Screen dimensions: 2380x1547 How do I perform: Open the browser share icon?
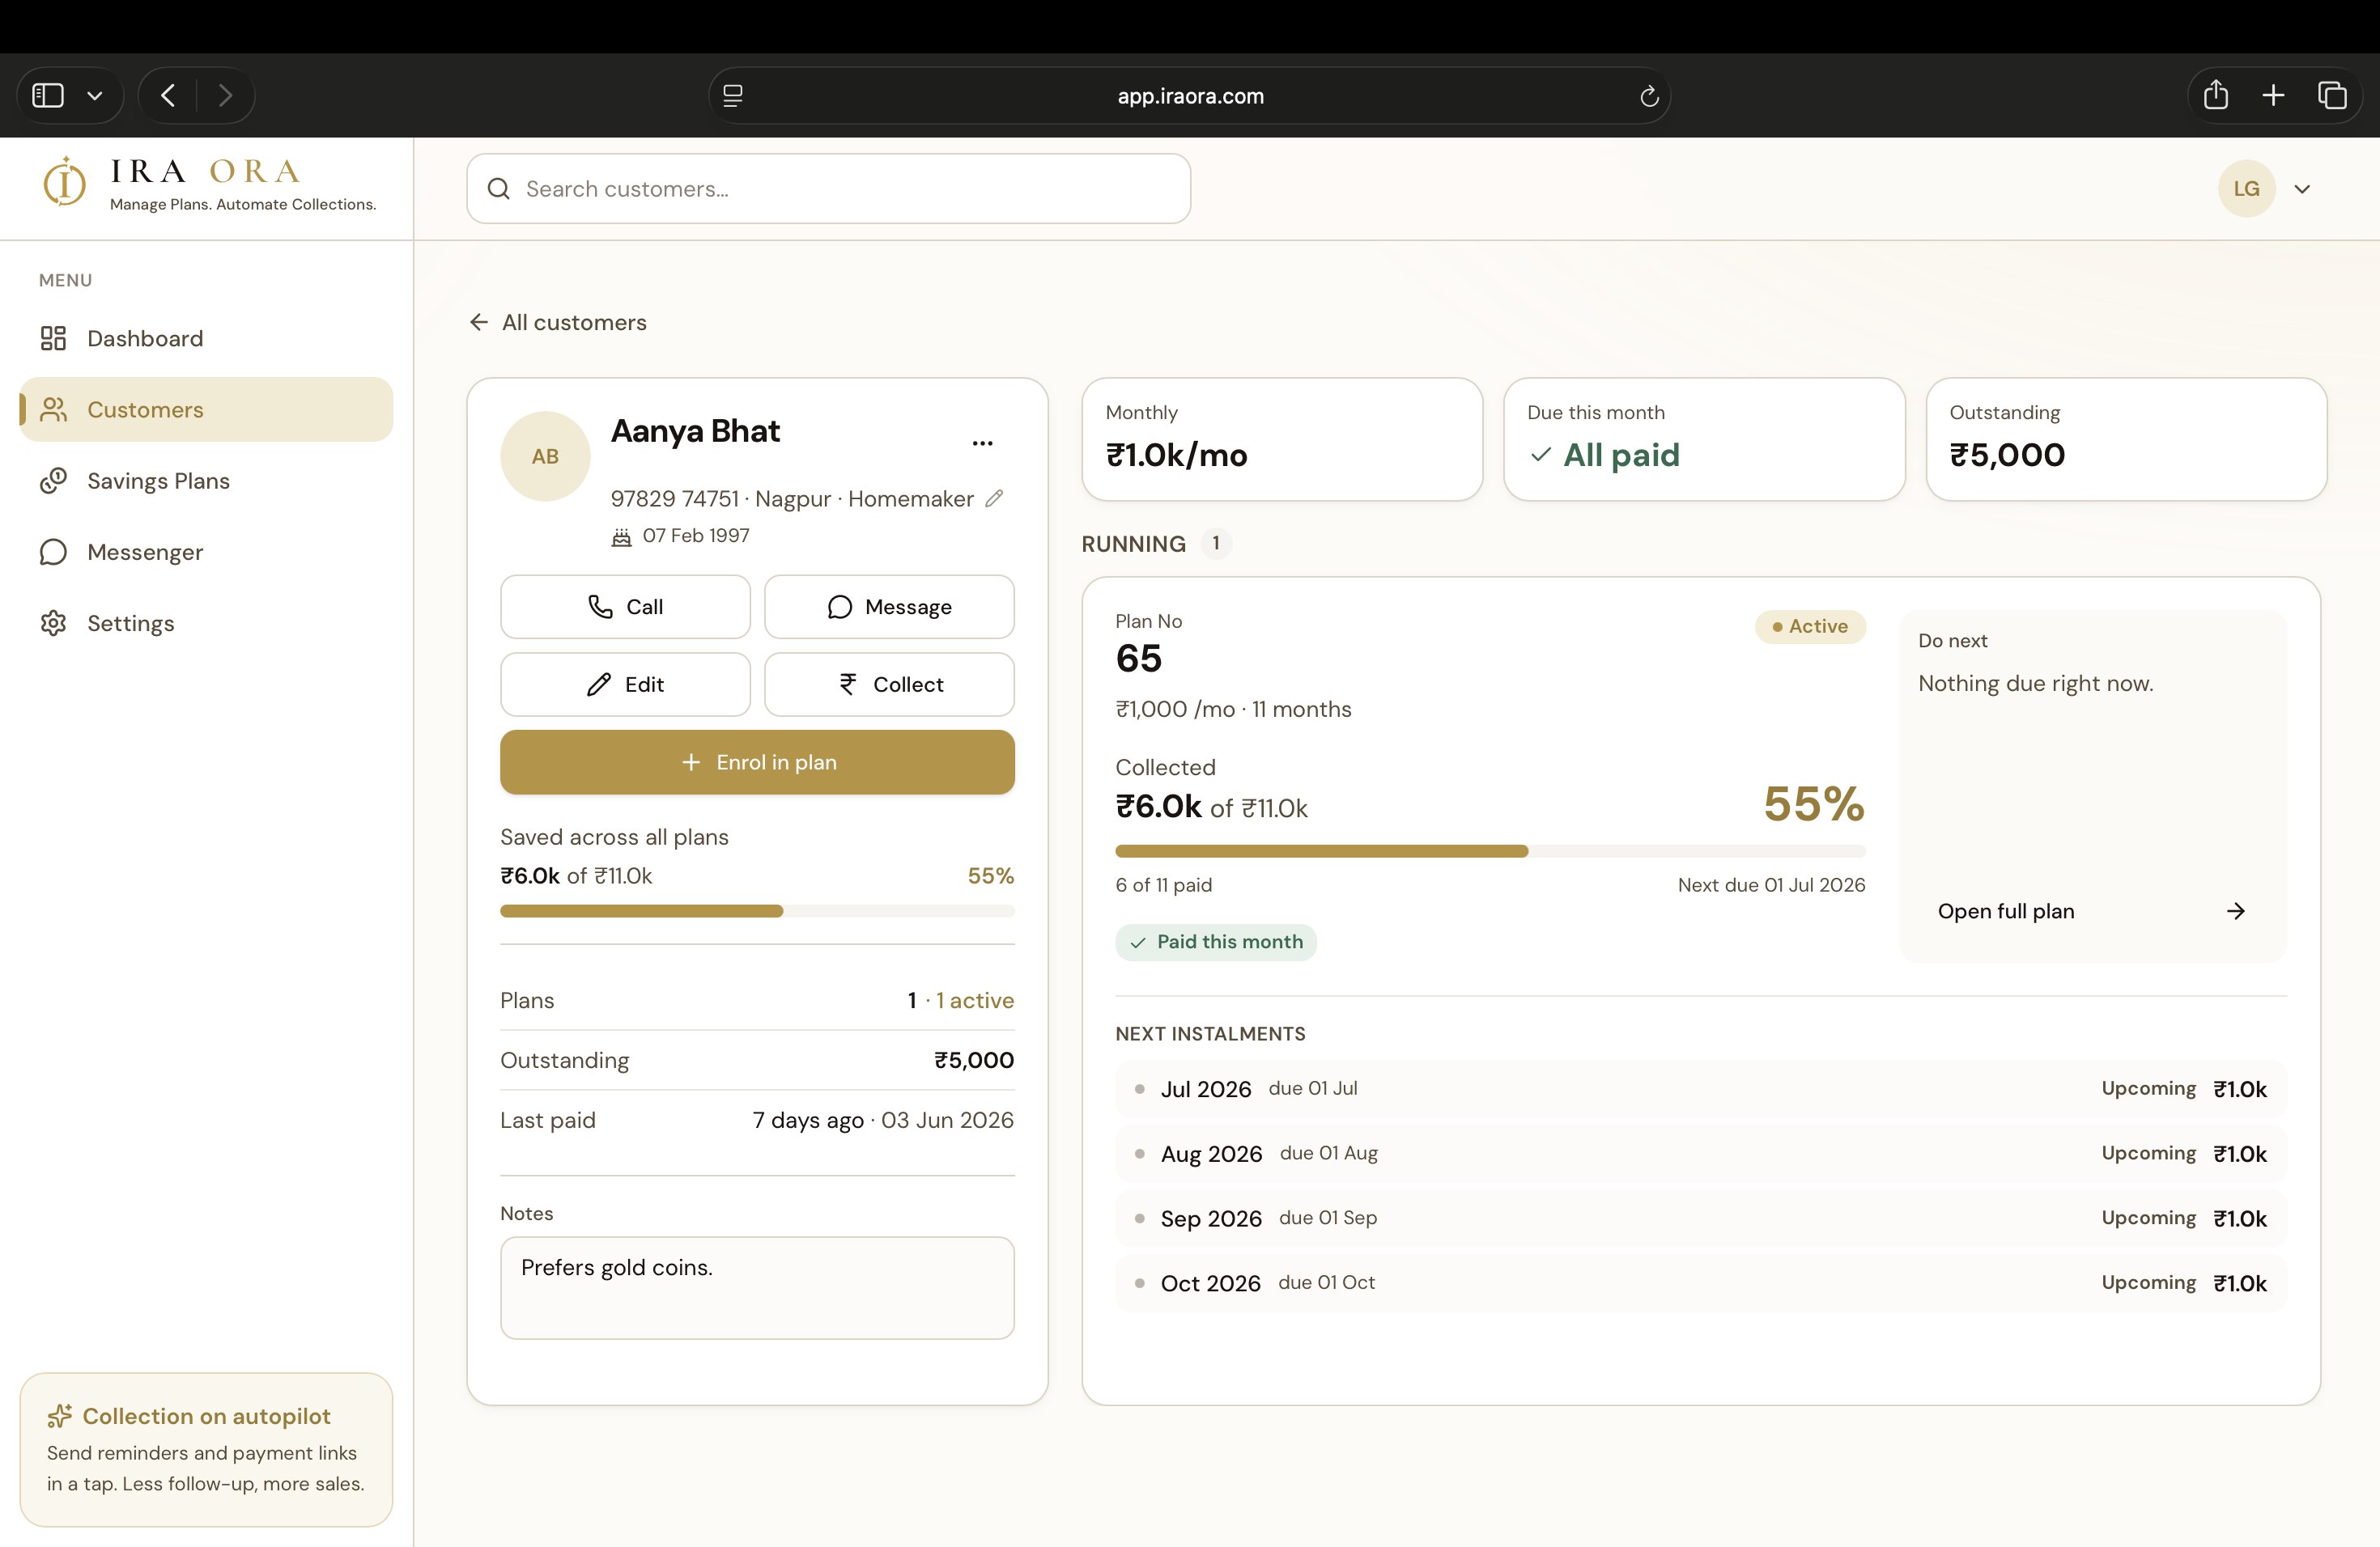(x=2216, y=95)
